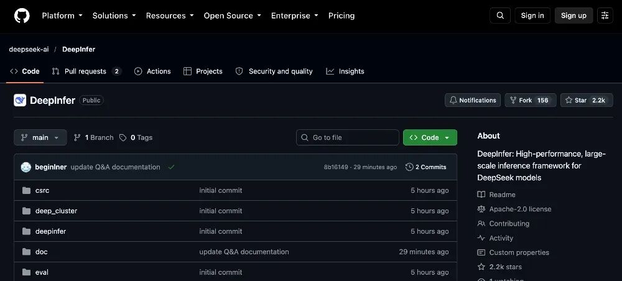Expand the main branch dropdown
The image size is (622, 281).
40,137
